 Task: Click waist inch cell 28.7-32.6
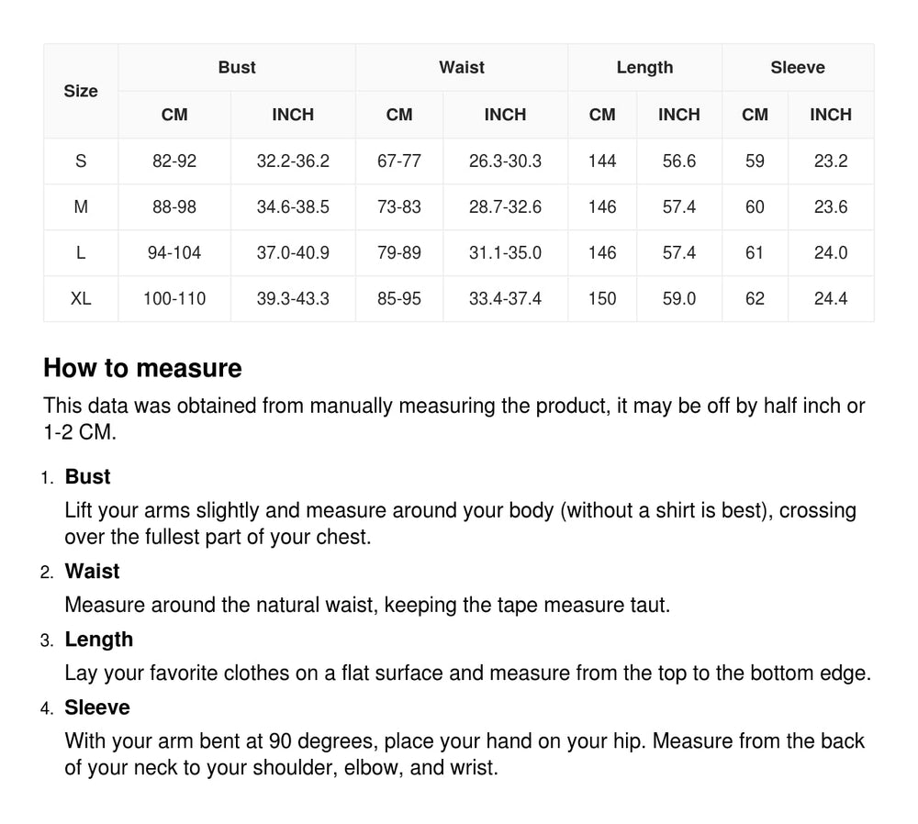(x=505, y=207)
